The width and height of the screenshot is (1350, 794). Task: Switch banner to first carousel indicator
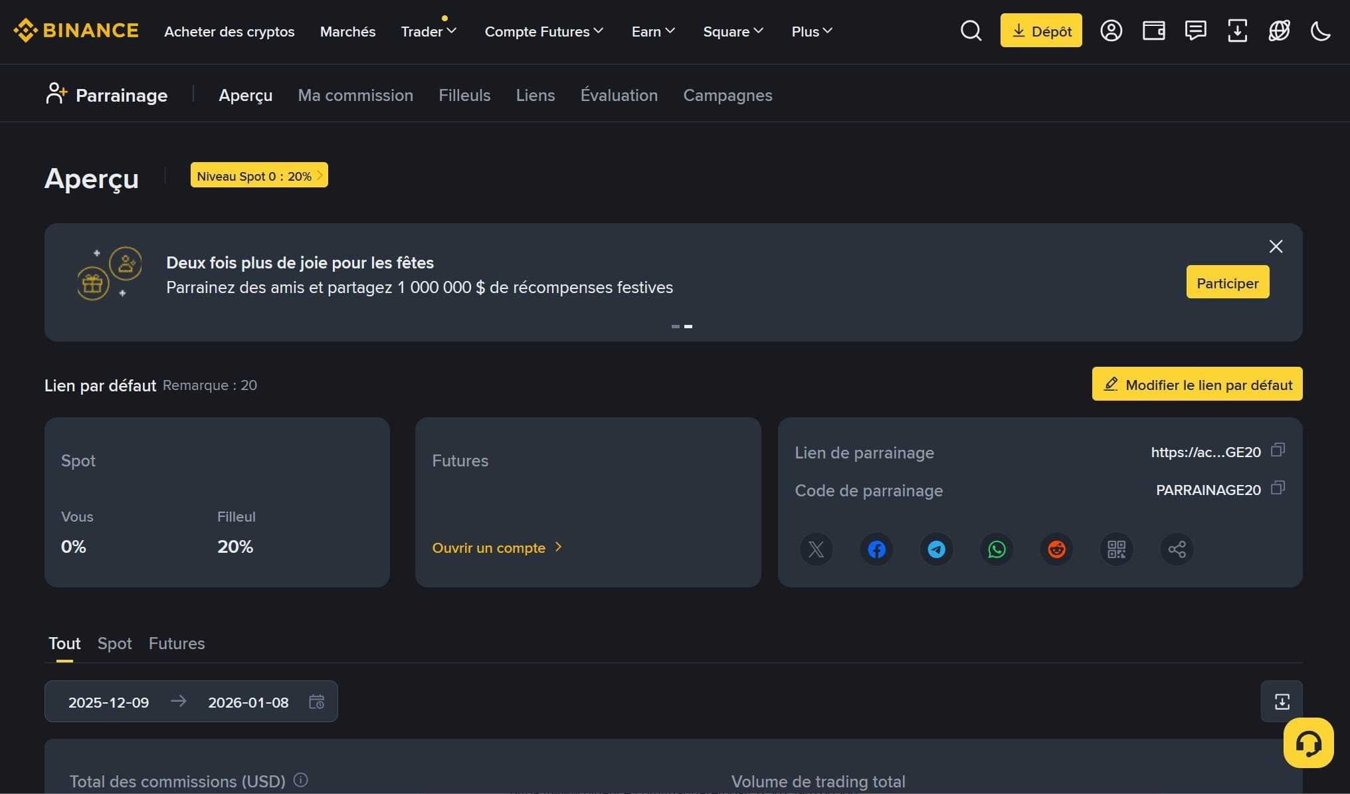tap(675, 326)
